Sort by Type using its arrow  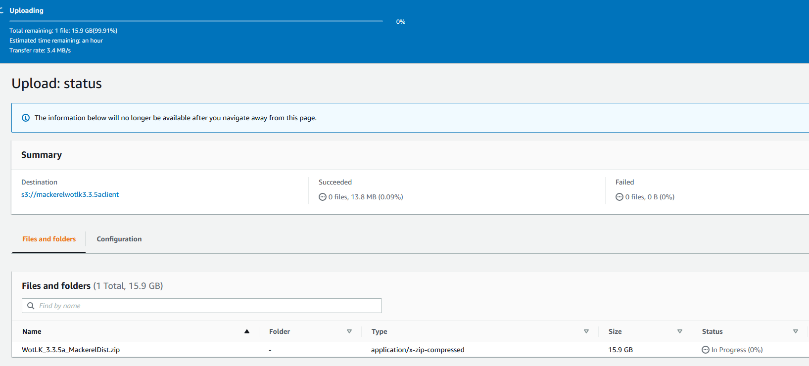(586, 331)
